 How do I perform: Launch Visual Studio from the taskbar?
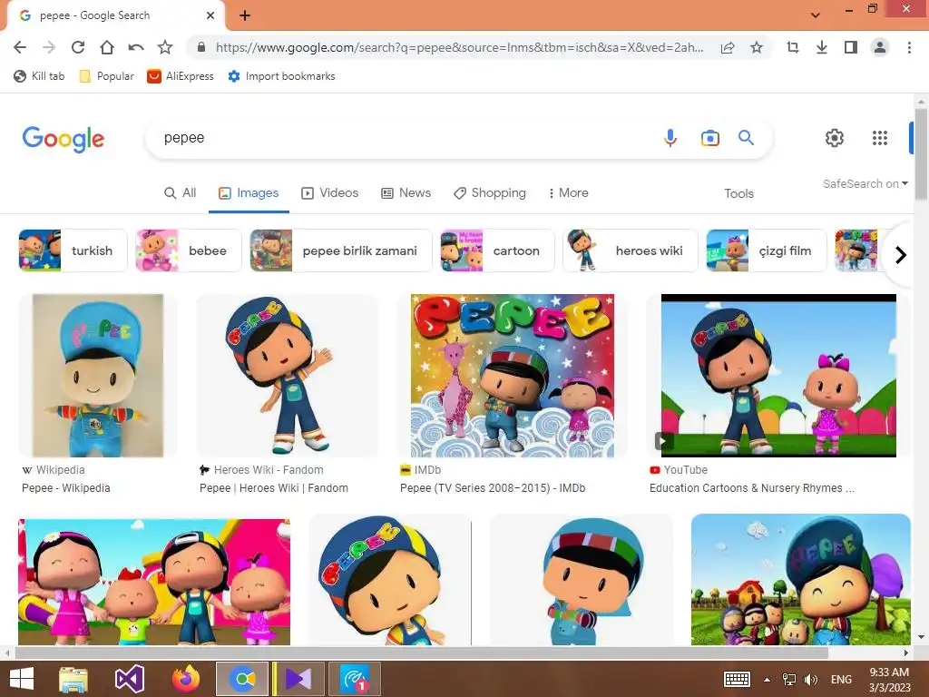point(130,679)
